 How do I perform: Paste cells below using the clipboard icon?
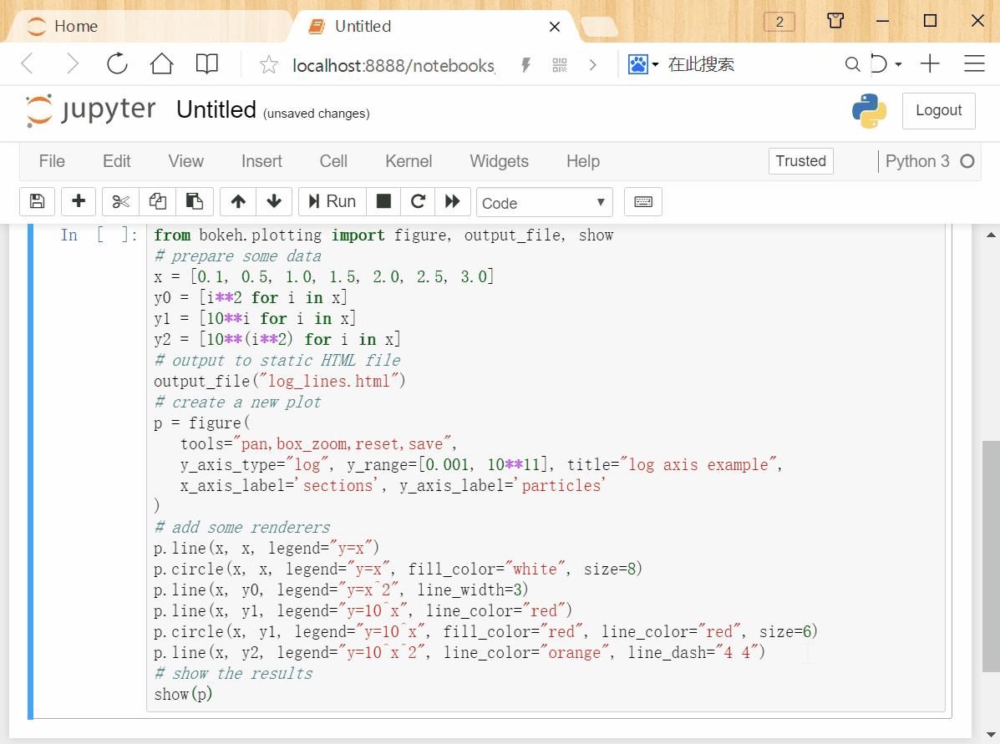pyautogui.click(x=194, y=202)
